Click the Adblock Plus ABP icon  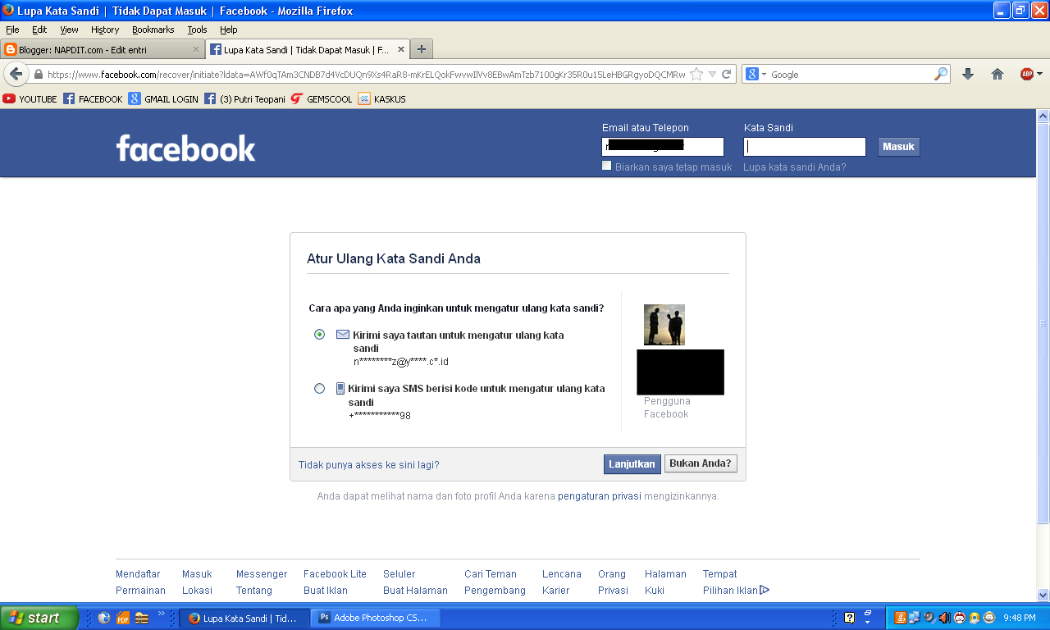1026,75
